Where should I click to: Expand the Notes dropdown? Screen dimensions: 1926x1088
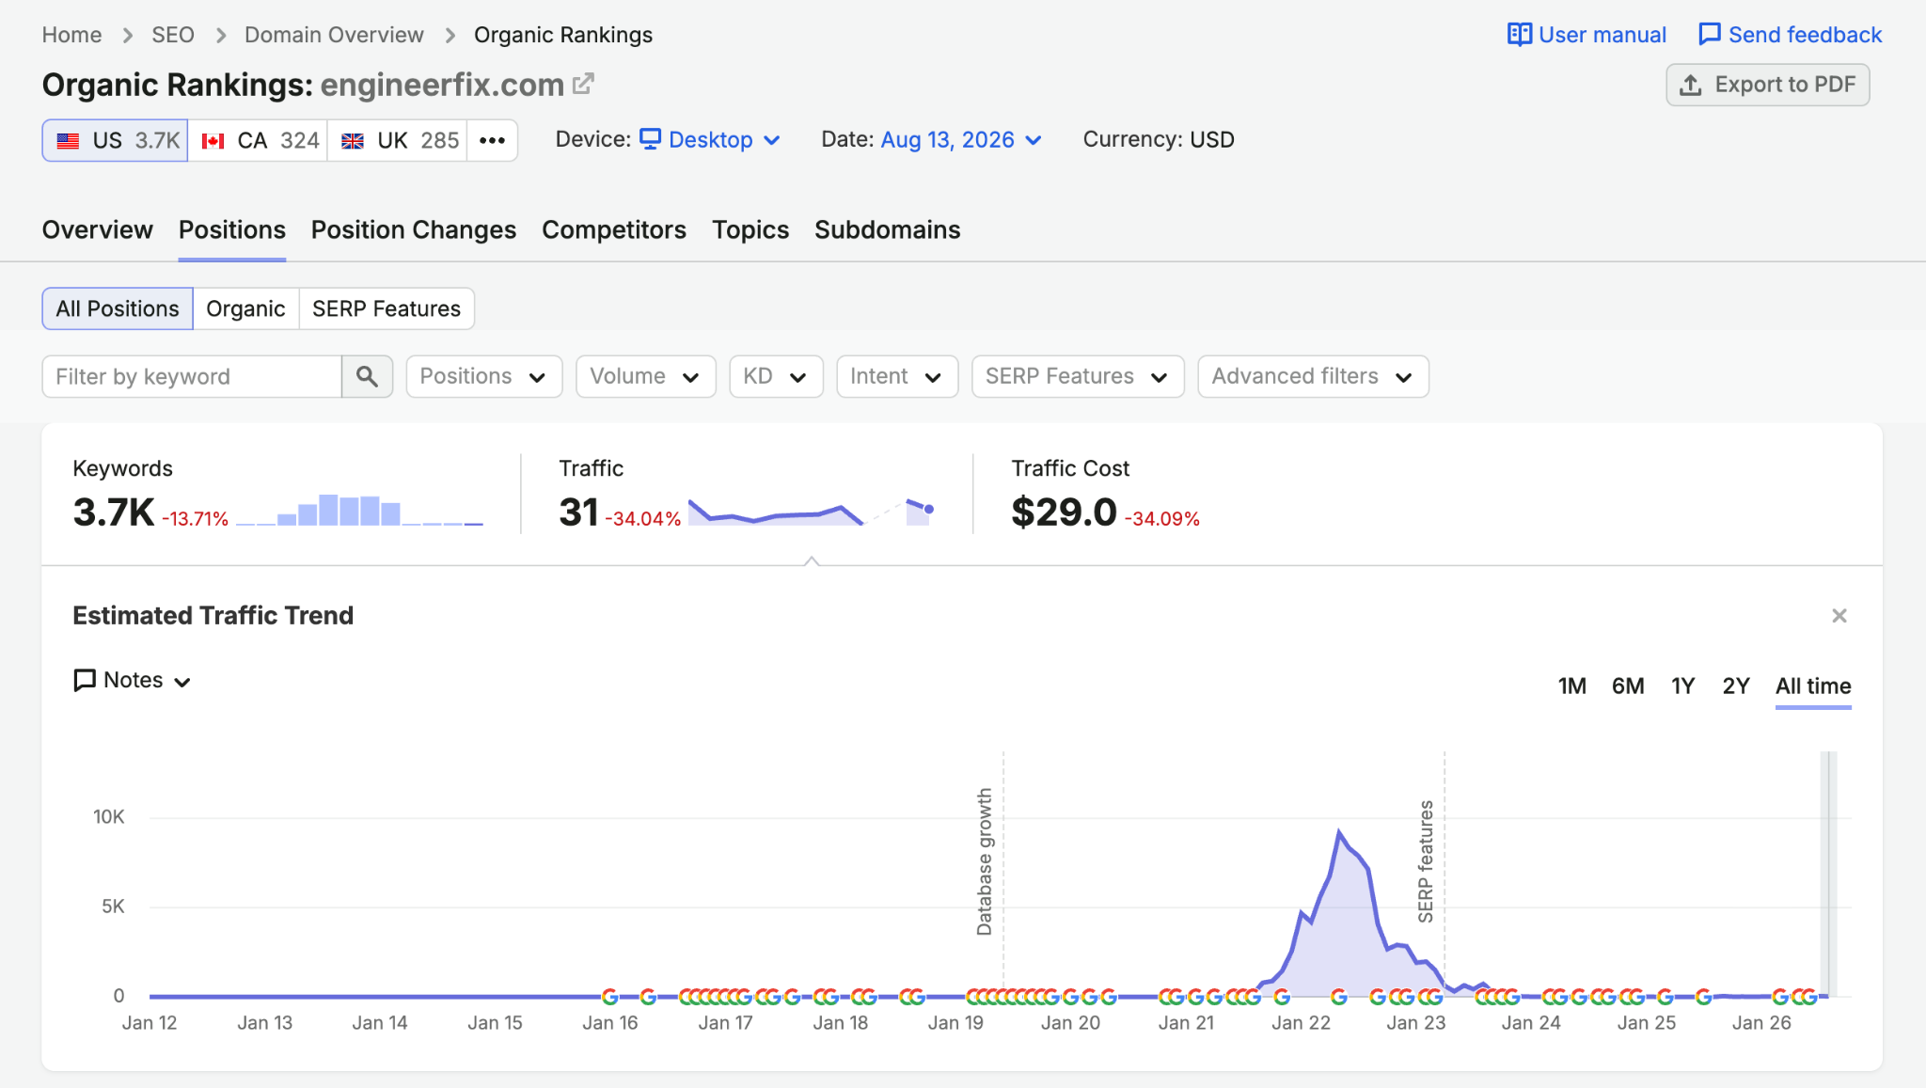pyautogui.click(x=133, y=680)
